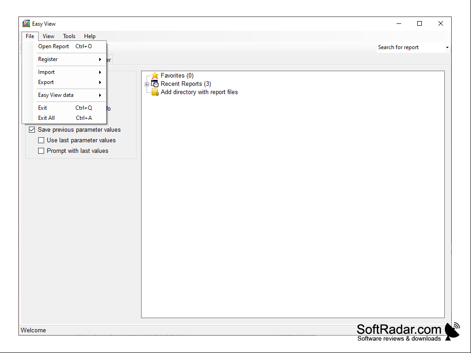Click the Welcome status bar text
Image resolution: width=471 pixels, height=353 pixels.
(x=34, y=330)
